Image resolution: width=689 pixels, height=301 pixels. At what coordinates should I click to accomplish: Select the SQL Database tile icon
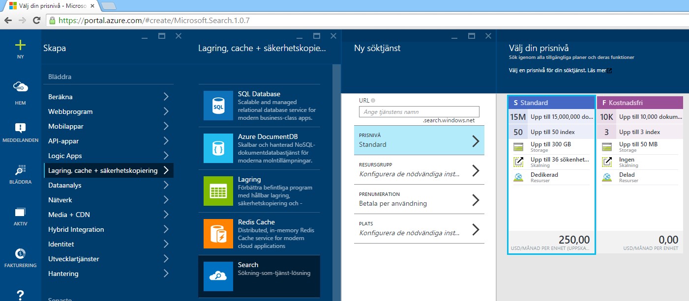[218, 106]
